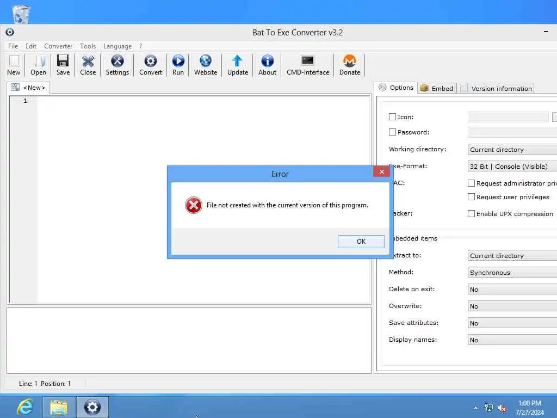This screenshot has width=557, height=418.
Task: Click the muted volume tray icon
Action: [x=502, y=408]
